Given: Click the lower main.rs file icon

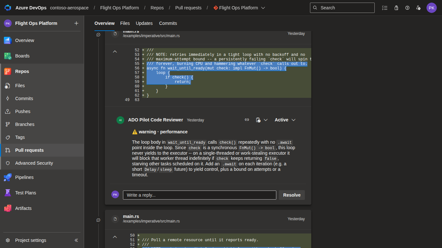Looking at the screenshot, I should coord(115,219).
